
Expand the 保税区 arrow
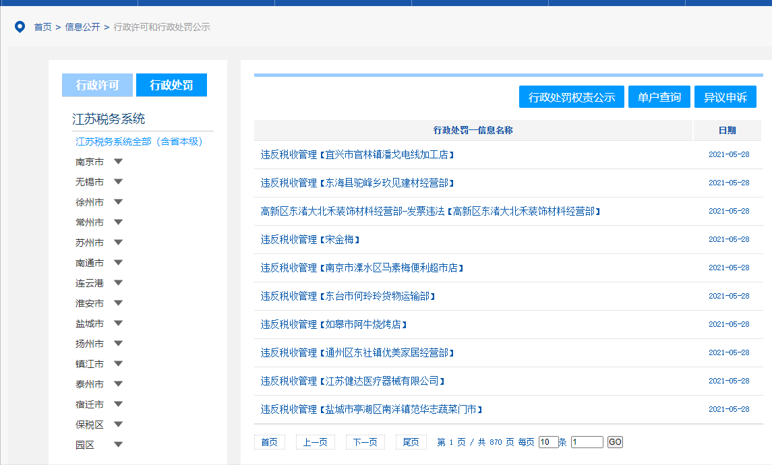(118, 424)
